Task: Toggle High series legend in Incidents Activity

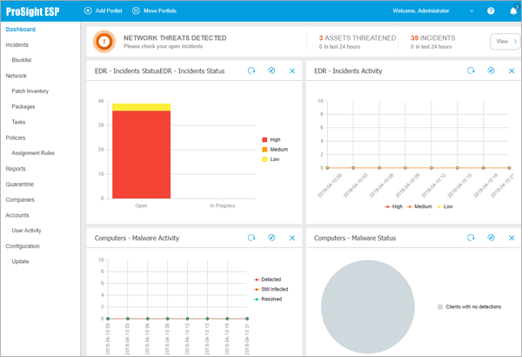Action: point(394,206)
